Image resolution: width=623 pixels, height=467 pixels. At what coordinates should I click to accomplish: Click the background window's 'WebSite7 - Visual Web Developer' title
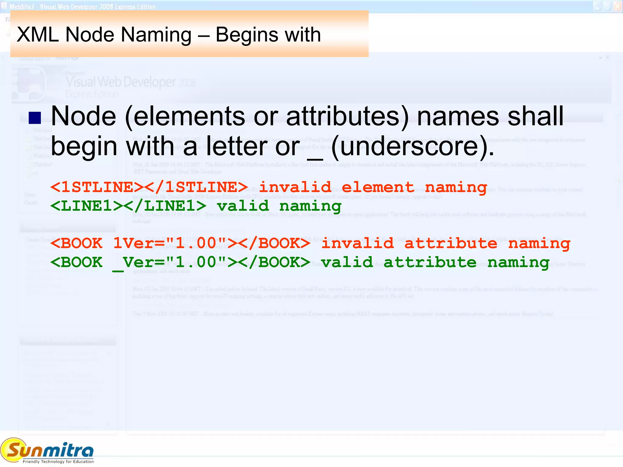pyautogui.click(x=82, y=7)
